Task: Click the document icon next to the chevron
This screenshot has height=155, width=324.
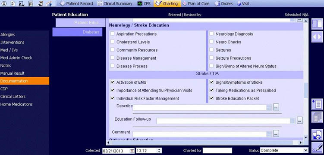Action: (x=13, y=3)
